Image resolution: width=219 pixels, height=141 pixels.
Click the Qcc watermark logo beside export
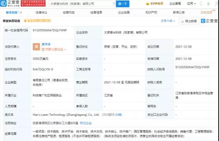pyautogui.click(x=209, y=21)
